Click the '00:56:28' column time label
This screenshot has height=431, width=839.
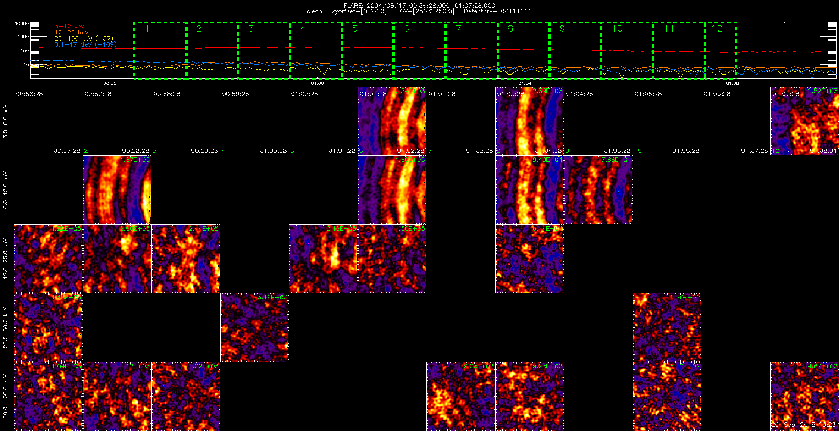29,94
